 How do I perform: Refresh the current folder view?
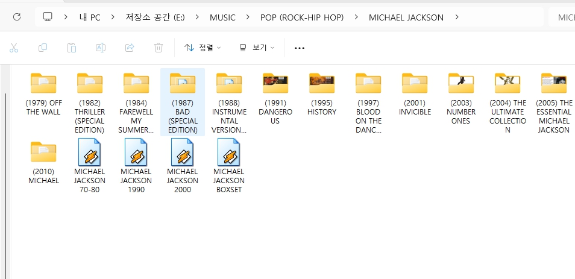(16, 17)
